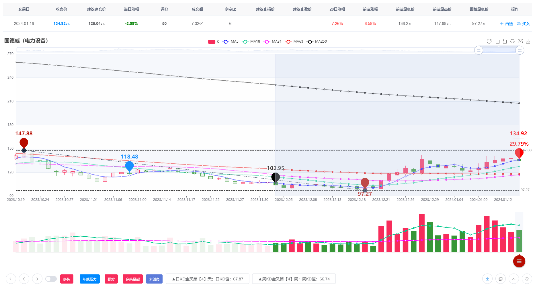
Task: Click the hexagon brush selection icon
Action: pyautogui.click(x=513, y=41)
